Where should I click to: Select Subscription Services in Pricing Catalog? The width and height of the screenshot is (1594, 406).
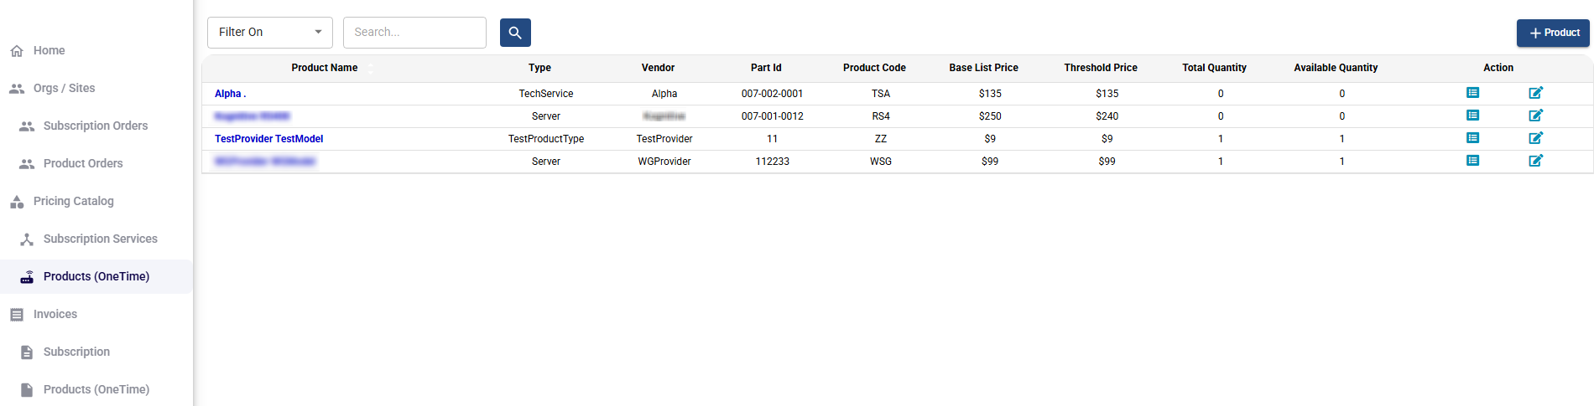point(100,239)
